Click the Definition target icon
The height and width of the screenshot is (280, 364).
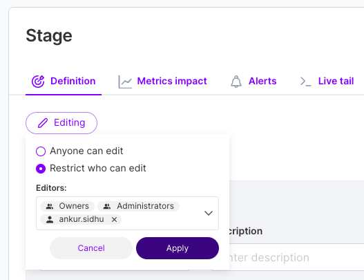[38, 82]
